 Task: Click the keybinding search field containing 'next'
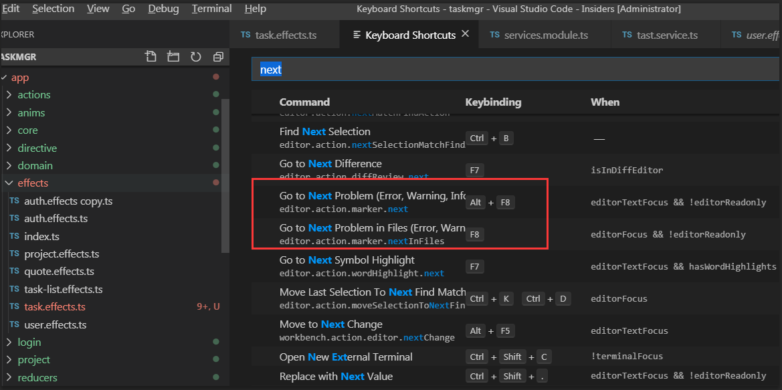pyautogui.click(x=516, y=70)
